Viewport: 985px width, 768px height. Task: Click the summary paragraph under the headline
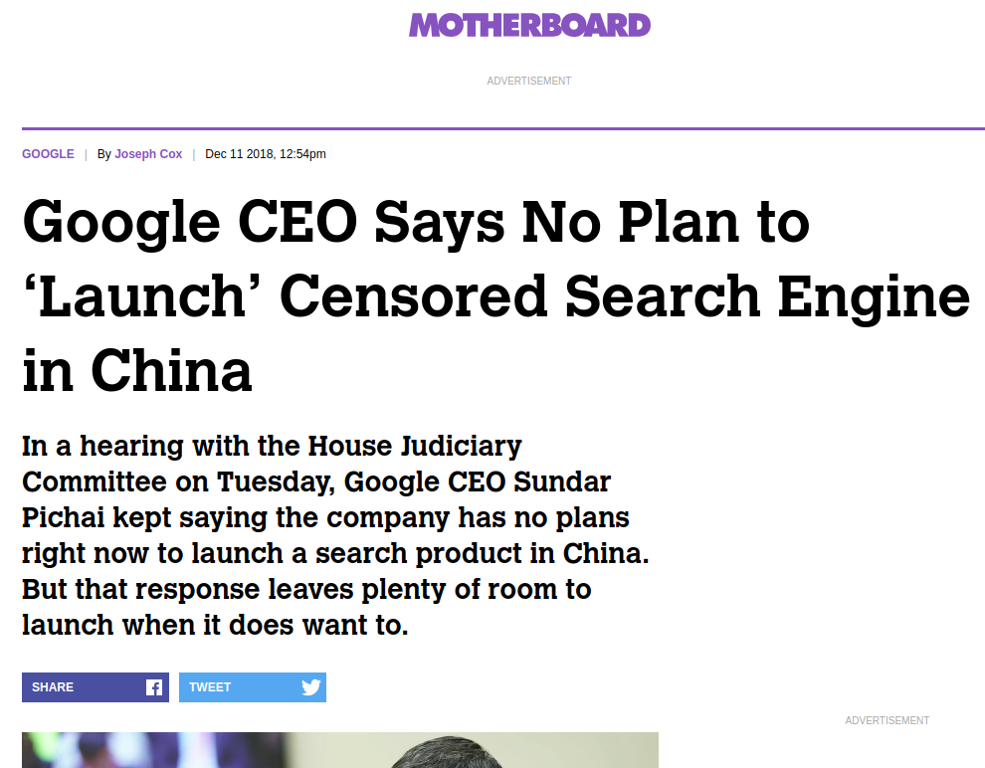(335, 535)
